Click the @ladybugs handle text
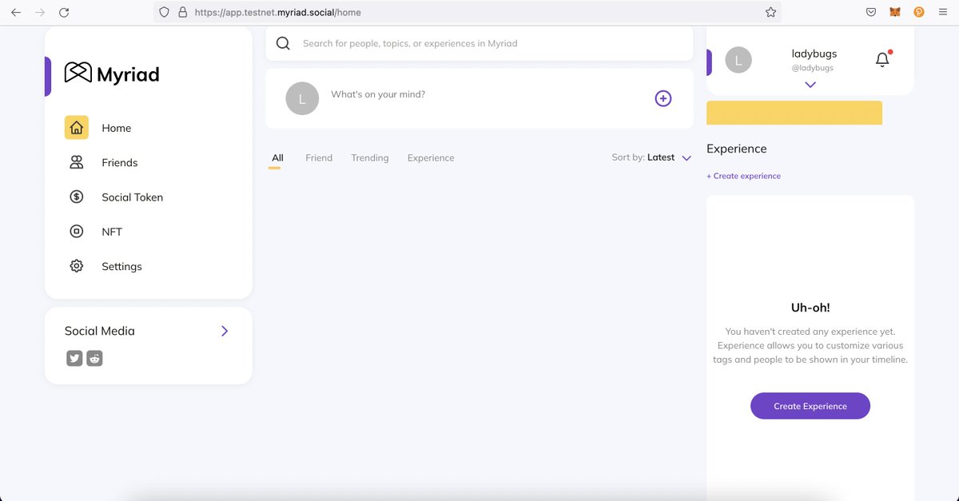959x501 pixels. tap(813, 69)
